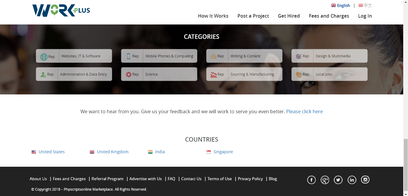Open Terms of Use in the footer
Image resolution: width=408 pixels, height=196 pixels.
[x=219, y=179]
